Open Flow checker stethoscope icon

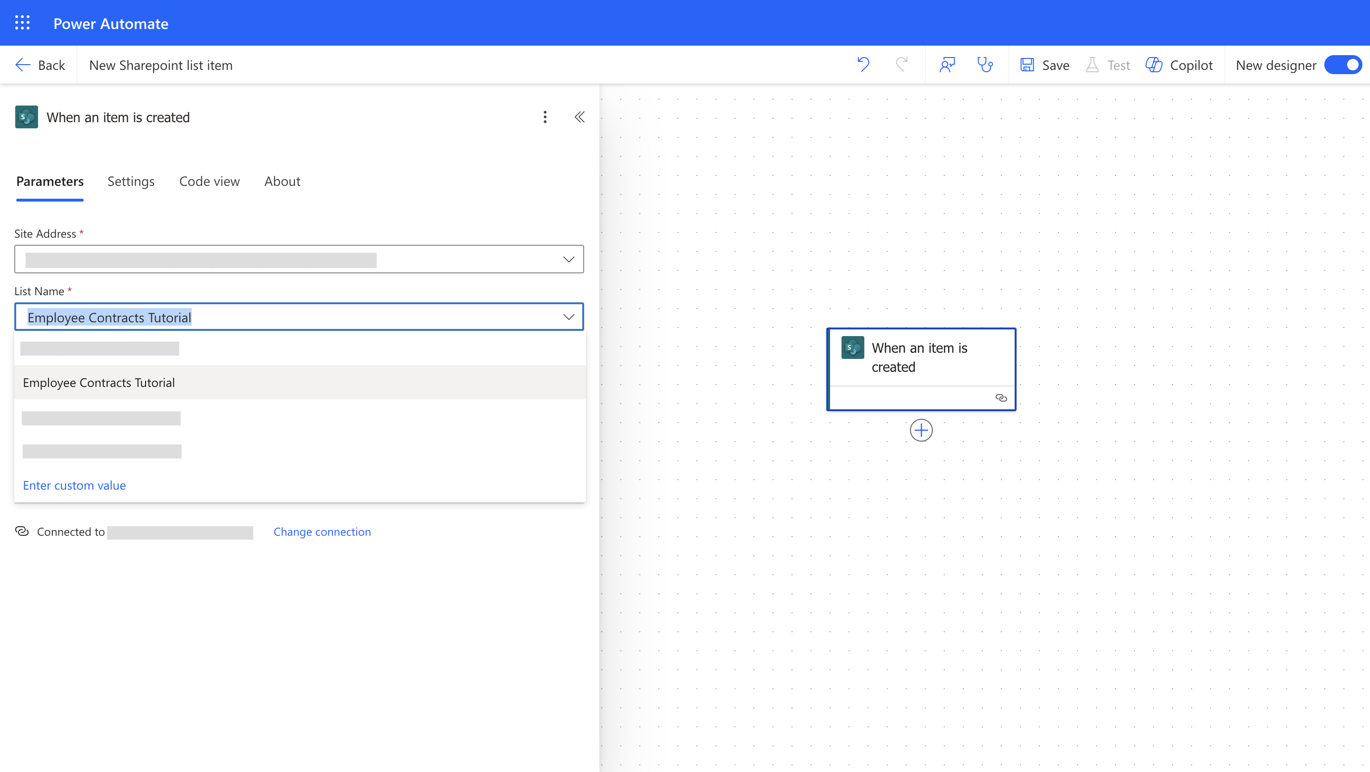tap(985, 65)
